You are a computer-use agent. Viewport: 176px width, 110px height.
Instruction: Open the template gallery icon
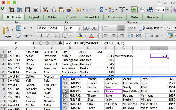[x=12, y=10]
